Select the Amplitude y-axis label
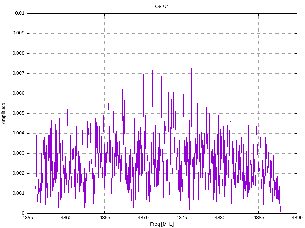The height and width of the screenshot is (228, 305). [4, 113]
